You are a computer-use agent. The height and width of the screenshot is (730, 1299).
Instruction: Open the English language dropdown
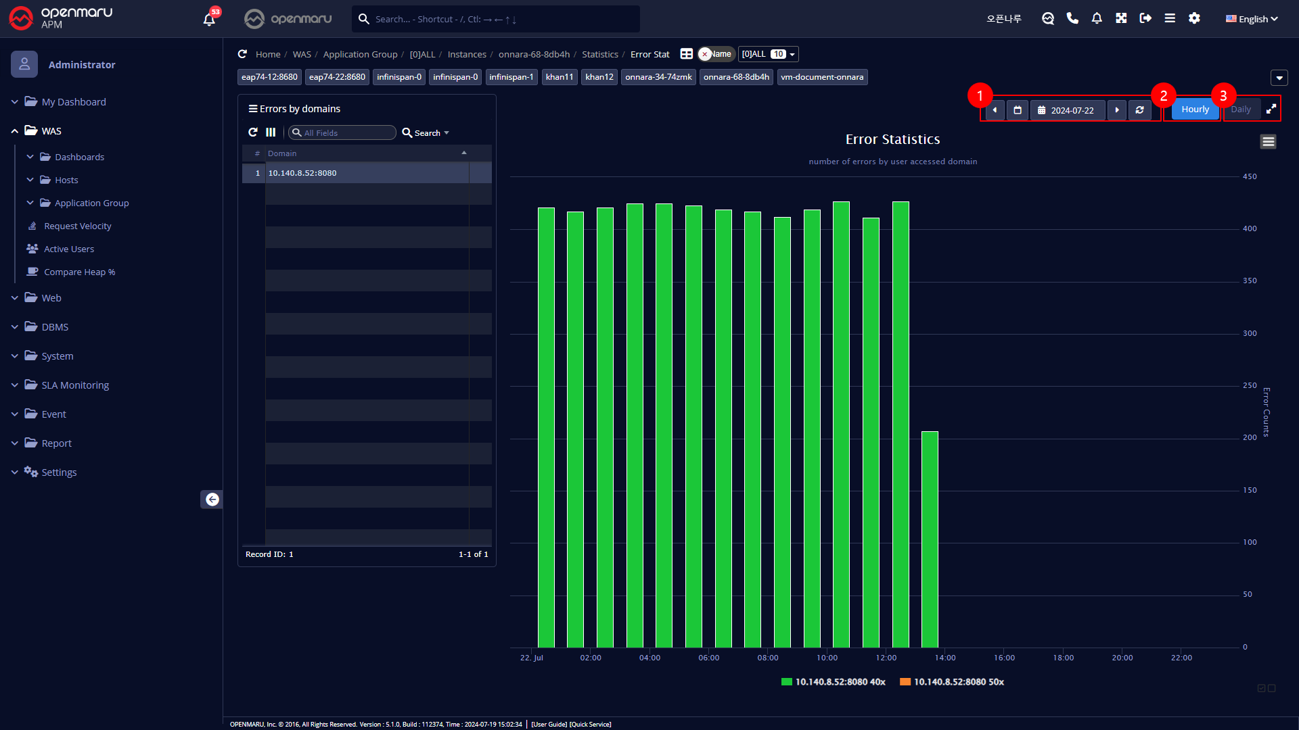[1252, 19]
